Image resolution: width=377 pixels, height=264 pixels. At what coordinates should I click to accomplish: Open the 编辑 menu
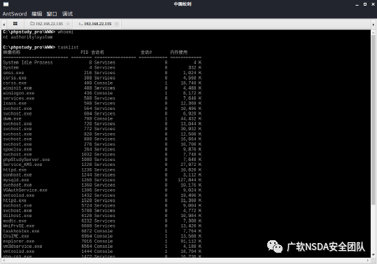click(37, 14)
